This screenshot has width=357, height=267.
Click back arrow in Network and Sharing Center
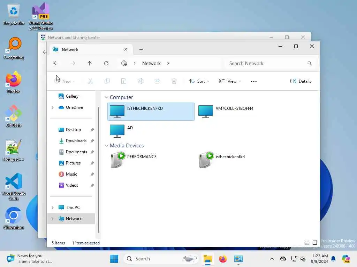click(x=44, y=52)
